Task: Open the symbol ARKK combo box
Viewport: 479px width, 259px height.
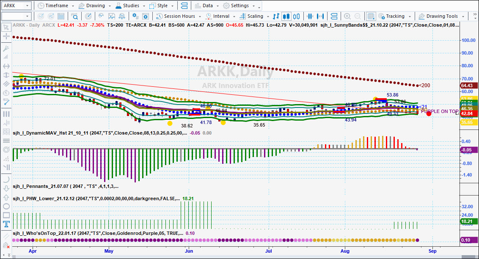Action: click(16, 6)
